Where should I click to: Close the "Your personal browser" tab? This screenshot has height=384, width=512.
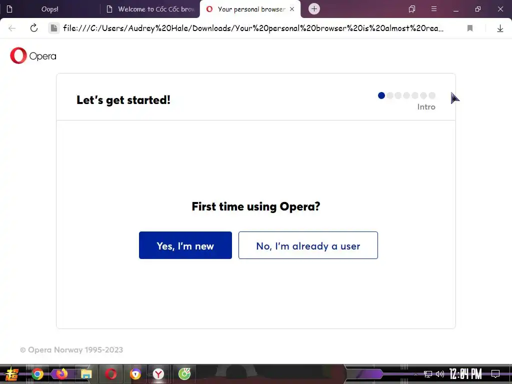tap(292, 9)
